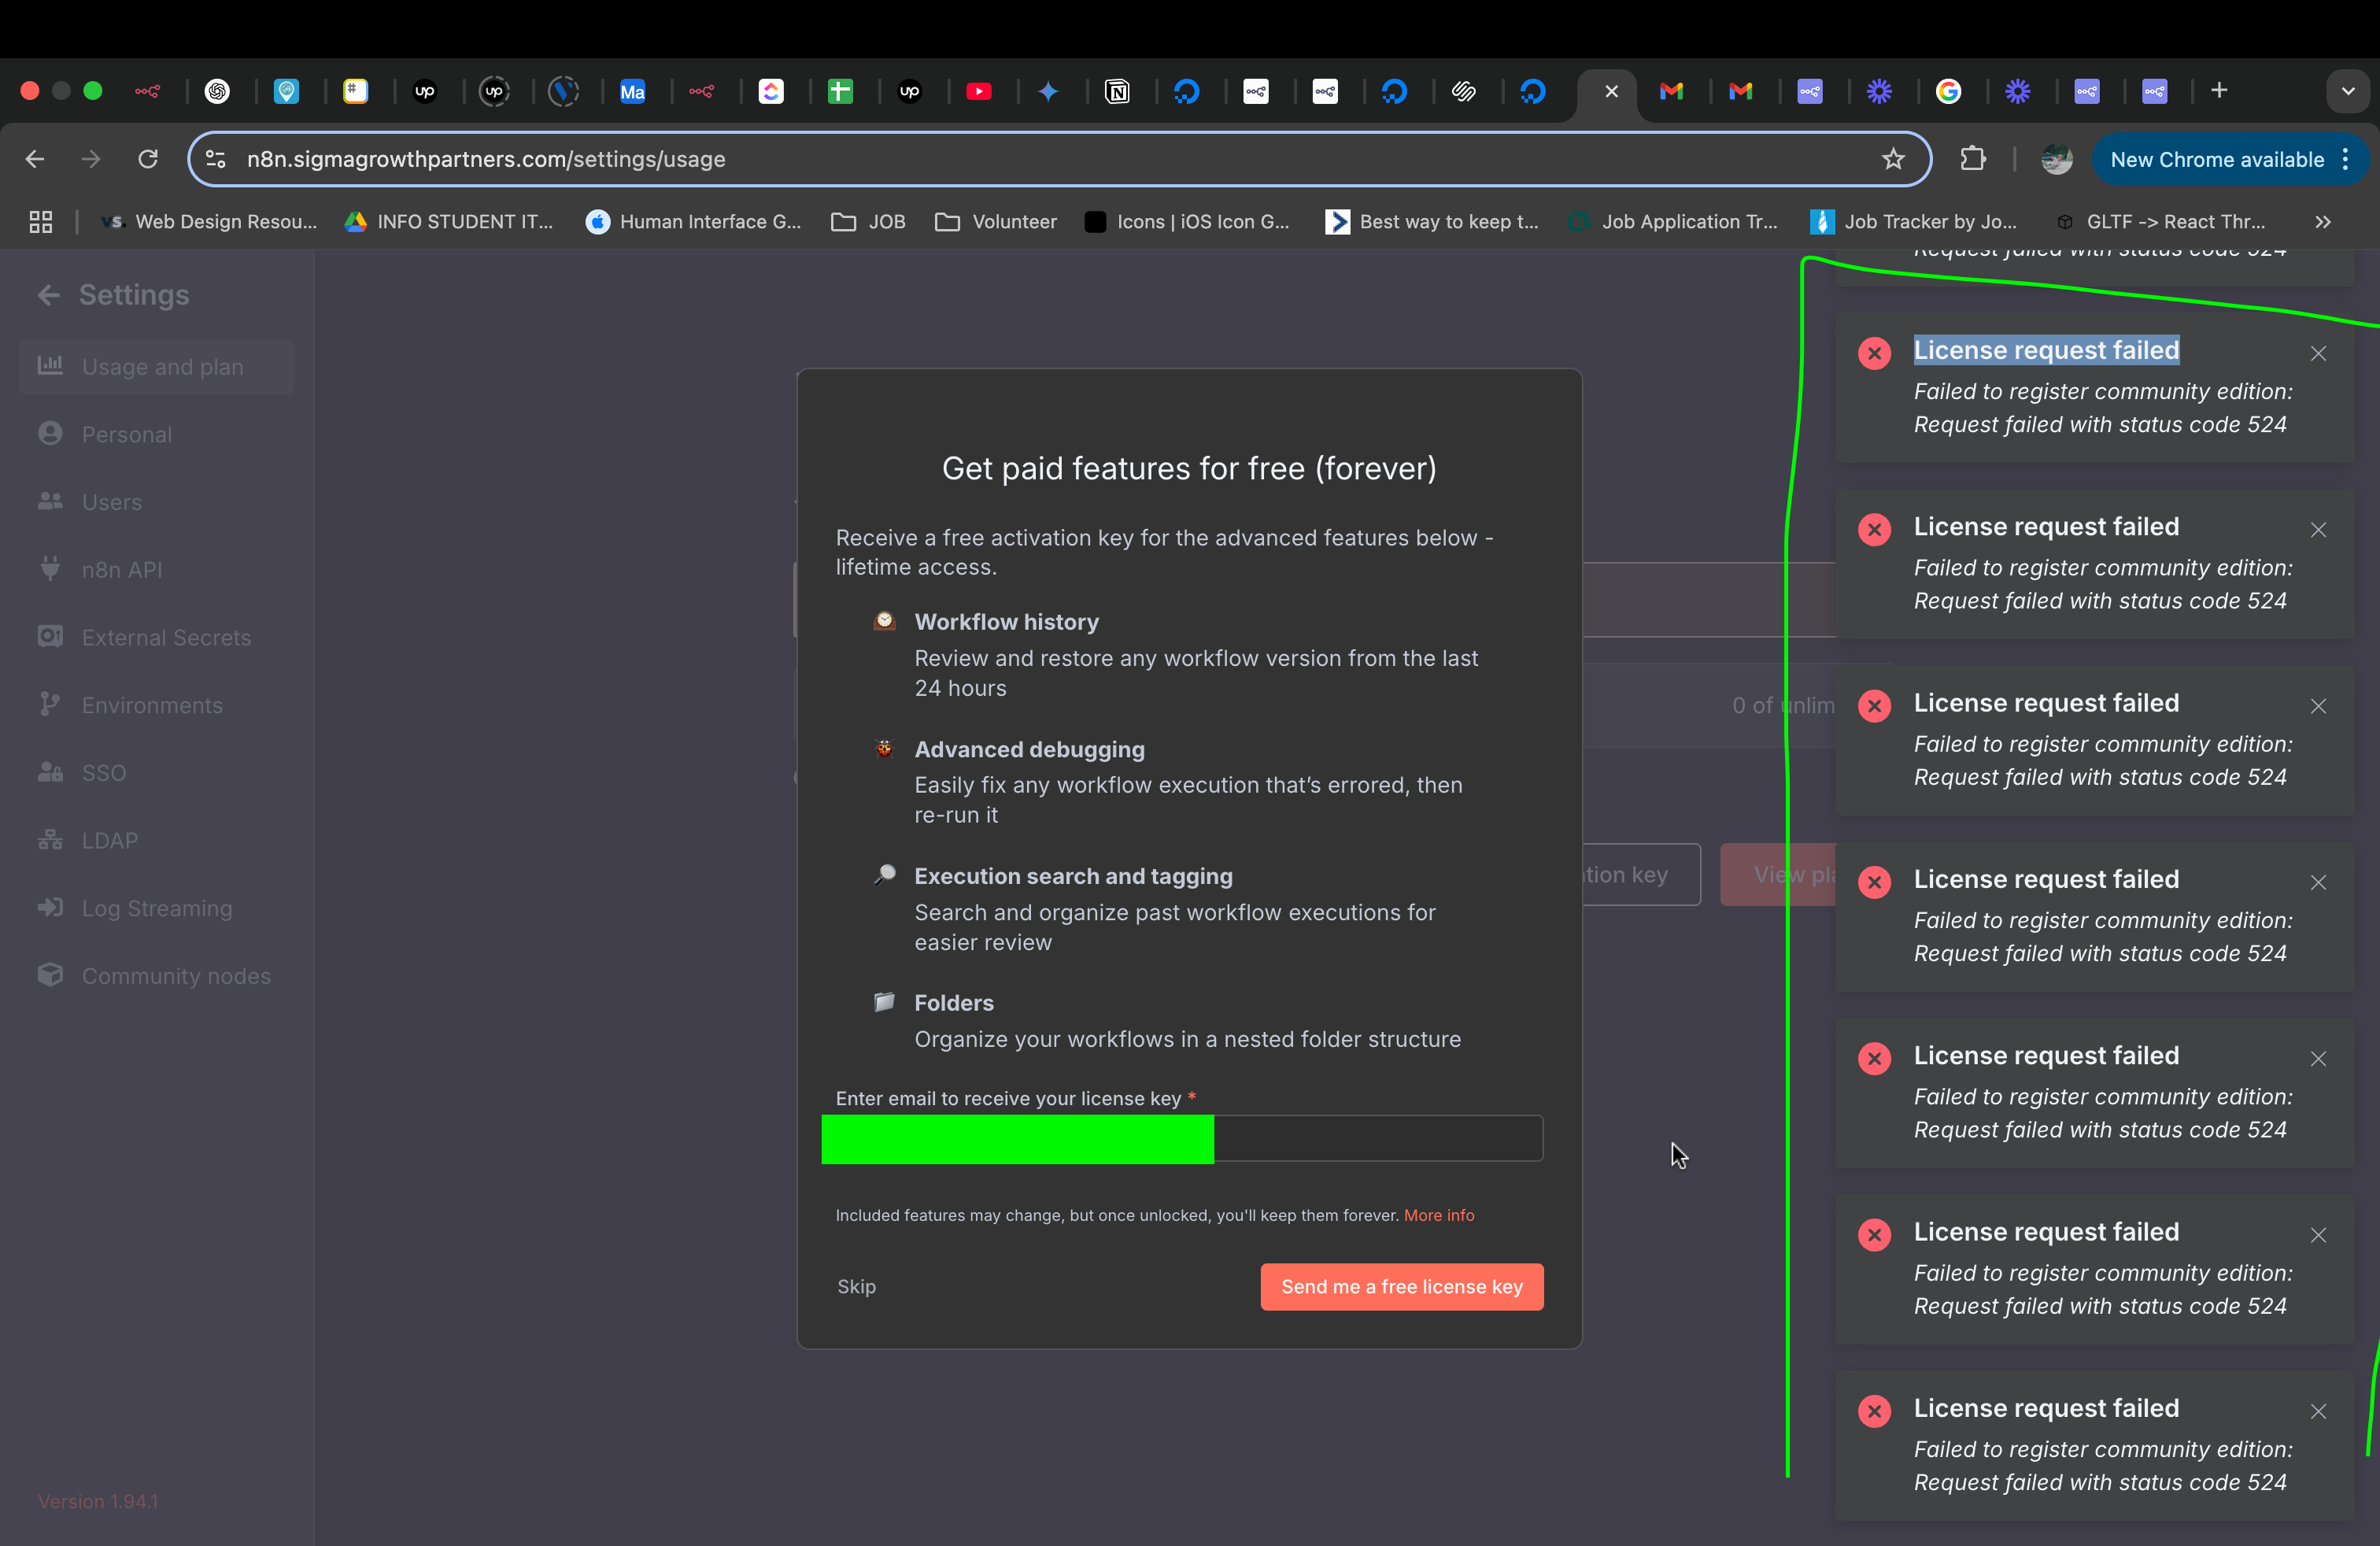The height and width of the screenshot is (1546, 2380).
Task: Click the SSO user-lock icon
Action: pyautogui.click(x=50, y=772)
